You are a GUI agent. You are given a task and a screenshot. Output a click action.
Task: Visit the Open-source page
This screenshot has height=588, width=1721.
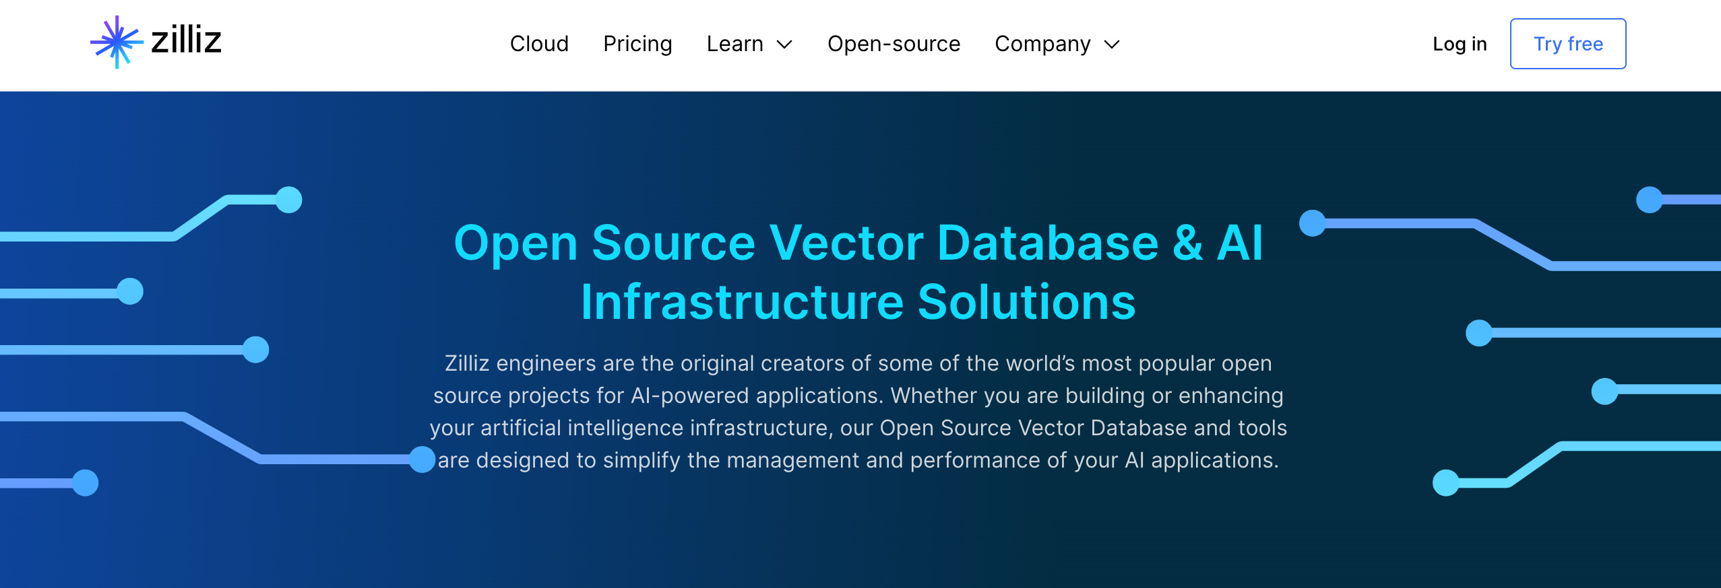894,44
